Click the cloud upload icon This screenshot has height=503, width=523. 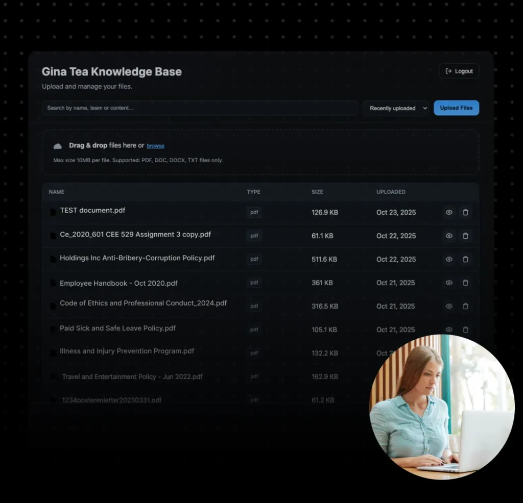pyautogui.click(x=58, y=146)
